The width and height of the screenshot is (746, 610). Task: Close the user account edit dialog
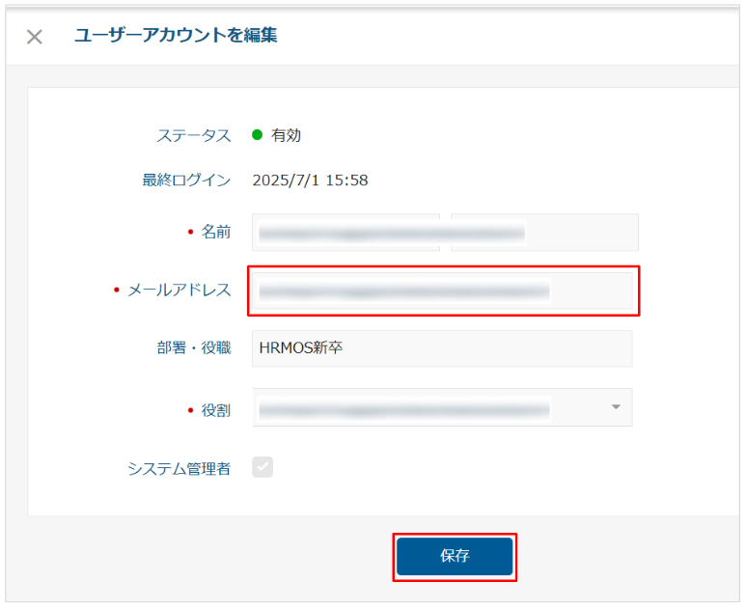[x=35, y=38]
